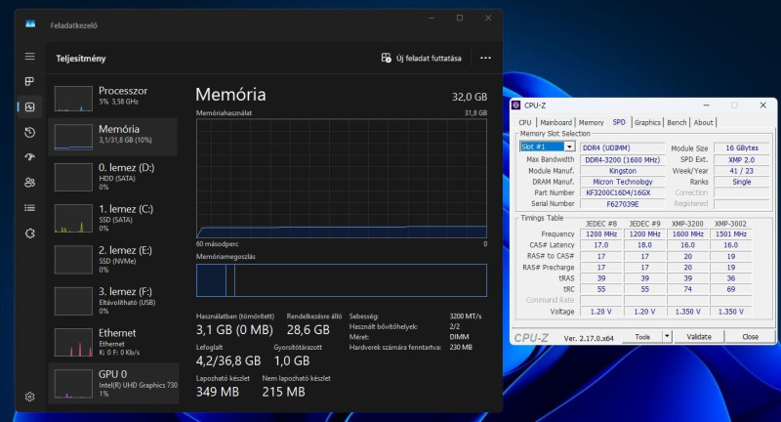
Task: Click the Module Manuf. Kingston field
Action: (622, 170)
